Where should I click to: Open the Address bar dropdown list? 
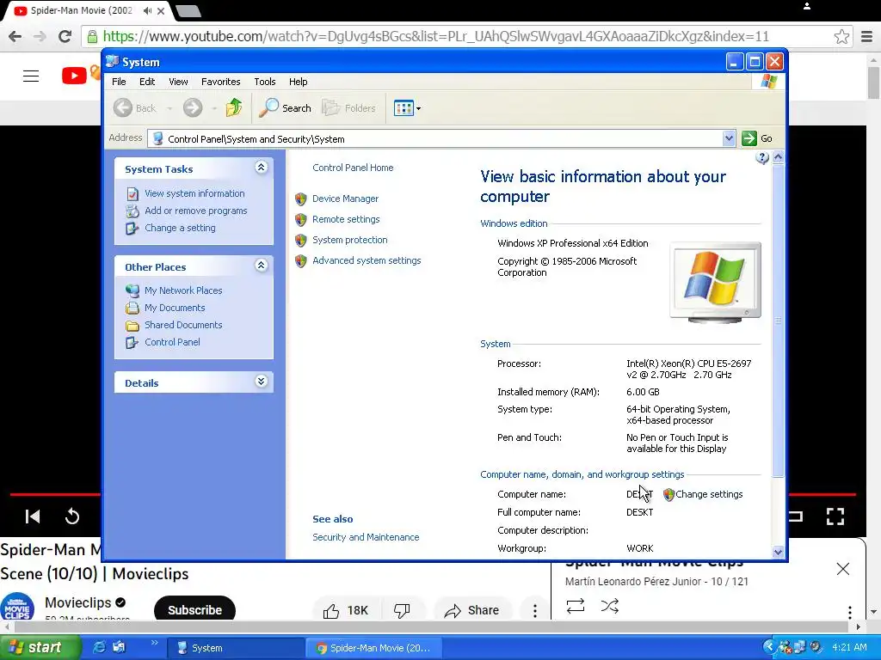(x=729, y=138)
